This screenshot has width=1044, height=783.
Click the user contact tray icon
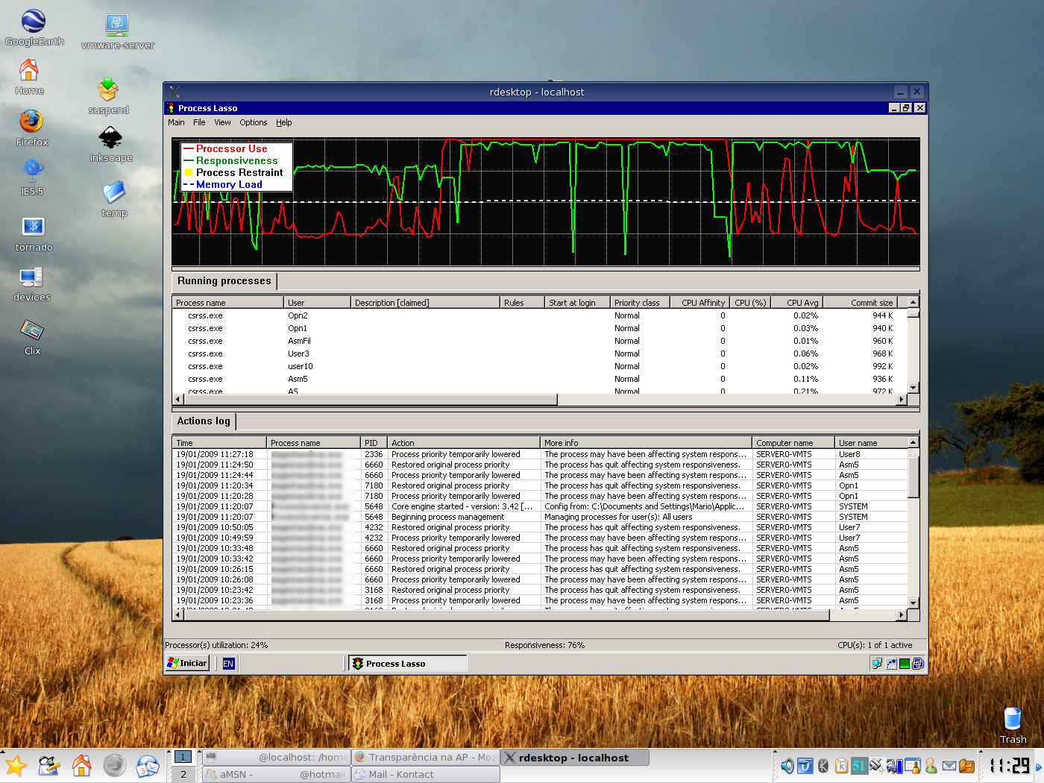click(x=931, y=766)
